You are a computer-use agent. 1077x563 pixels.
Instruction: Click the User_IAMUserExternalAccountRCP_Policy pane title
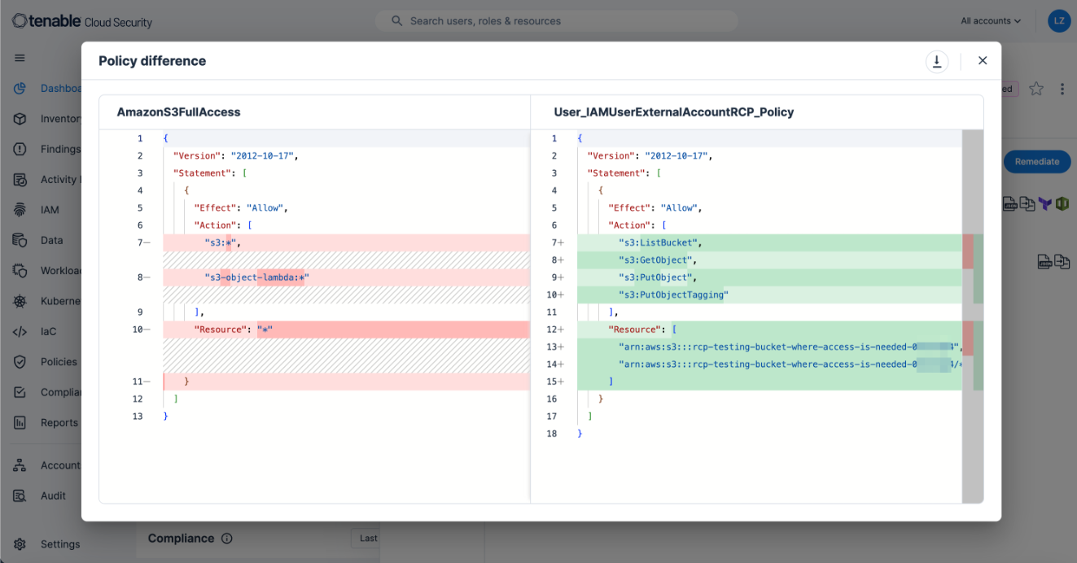click(x=674, y=112)
